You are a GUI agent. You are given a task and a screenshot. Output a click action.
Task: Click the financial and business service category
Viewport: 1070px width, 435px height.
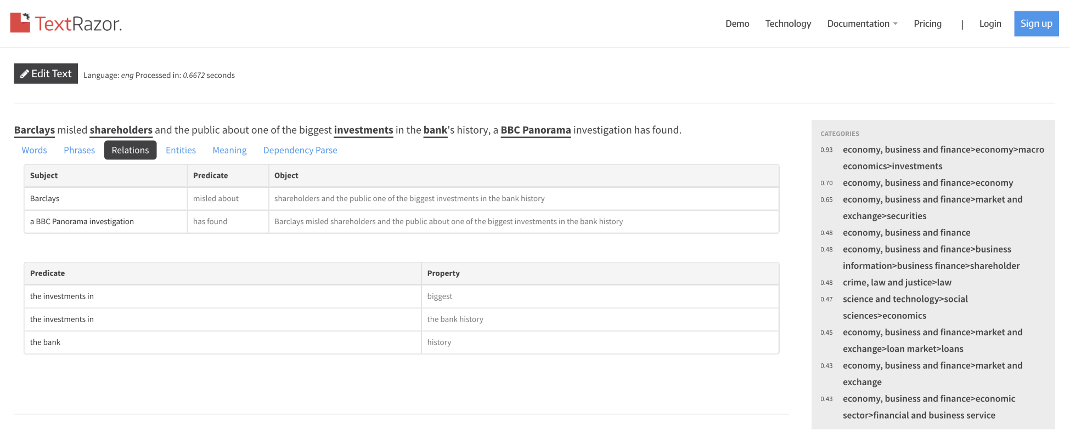[x=929, y=407]
